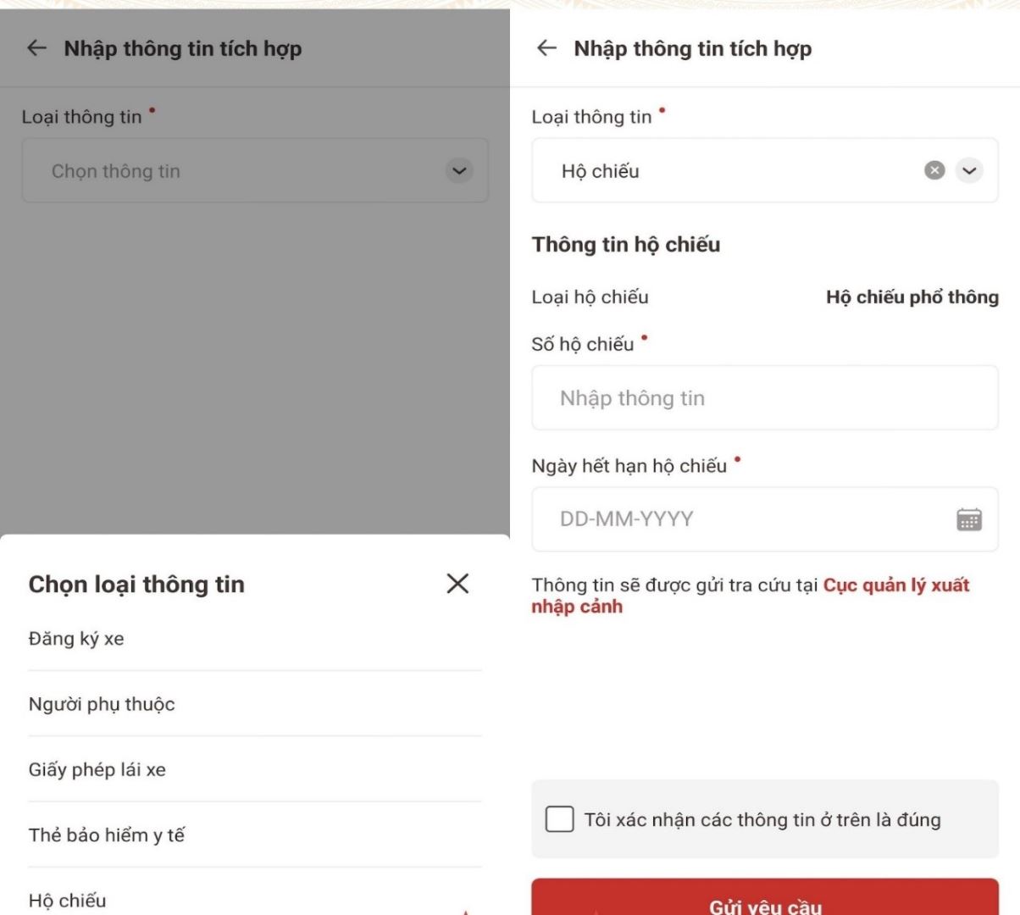Select 'Thẻ bảo hiểm y tế' entry
The image size is (1020, 915).
[107, 835]
